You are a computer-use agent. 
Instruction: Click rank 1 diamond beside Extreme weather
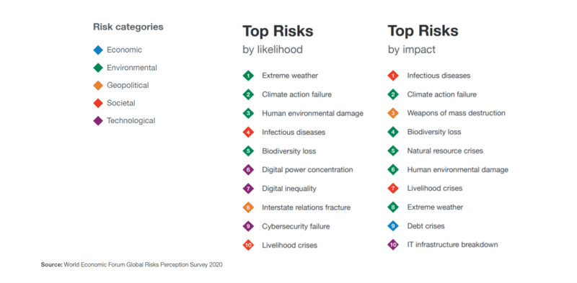point(248,76)
